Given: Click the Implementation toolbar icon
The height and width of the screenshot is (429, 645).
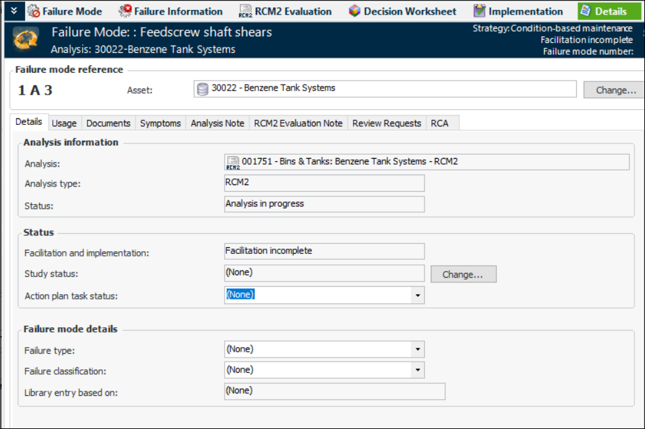Looking at the screenshot, I should [480, 11].
